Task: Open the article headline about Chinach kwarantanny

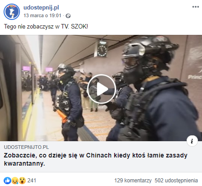Action: tap(96, 159)
